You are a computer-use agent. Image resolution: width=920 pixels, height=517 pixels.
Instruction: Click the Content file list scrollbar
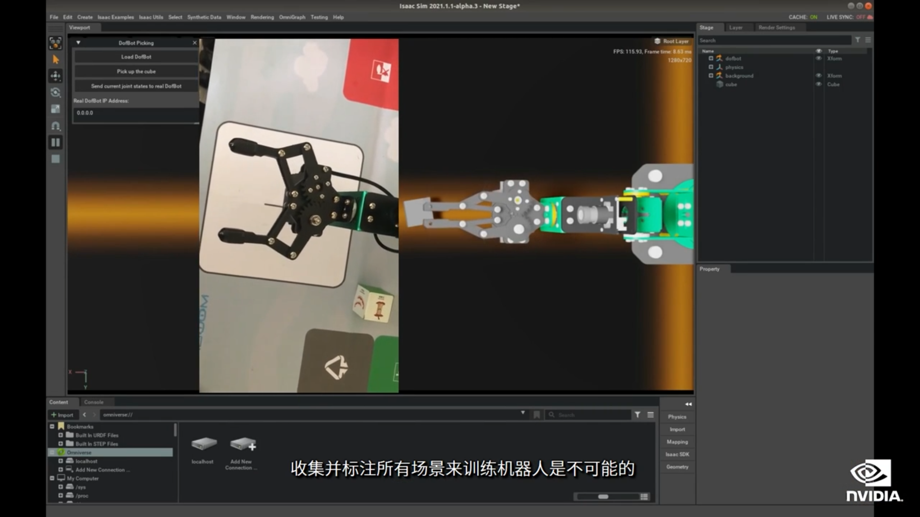coord(175,430)
